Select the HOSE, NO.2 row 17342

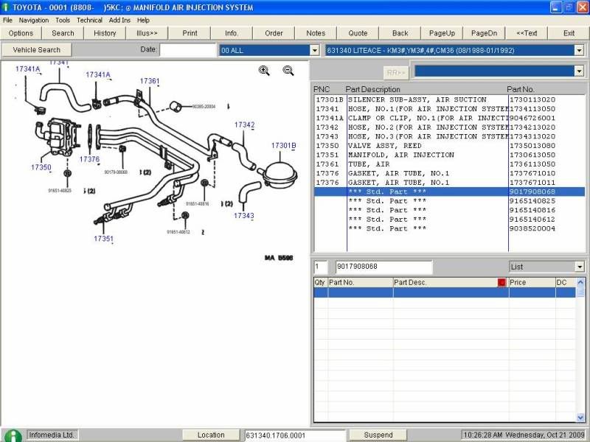point(449,127)
